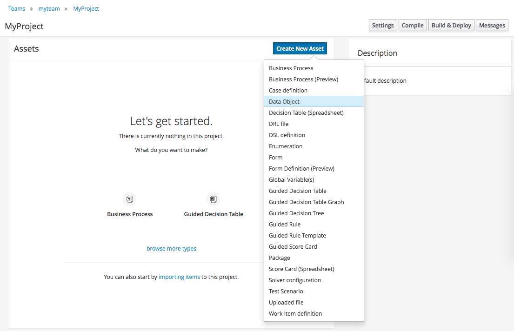Open the Messages button
The width and height of the screenshot is (514, 331).
pos(492,25)
